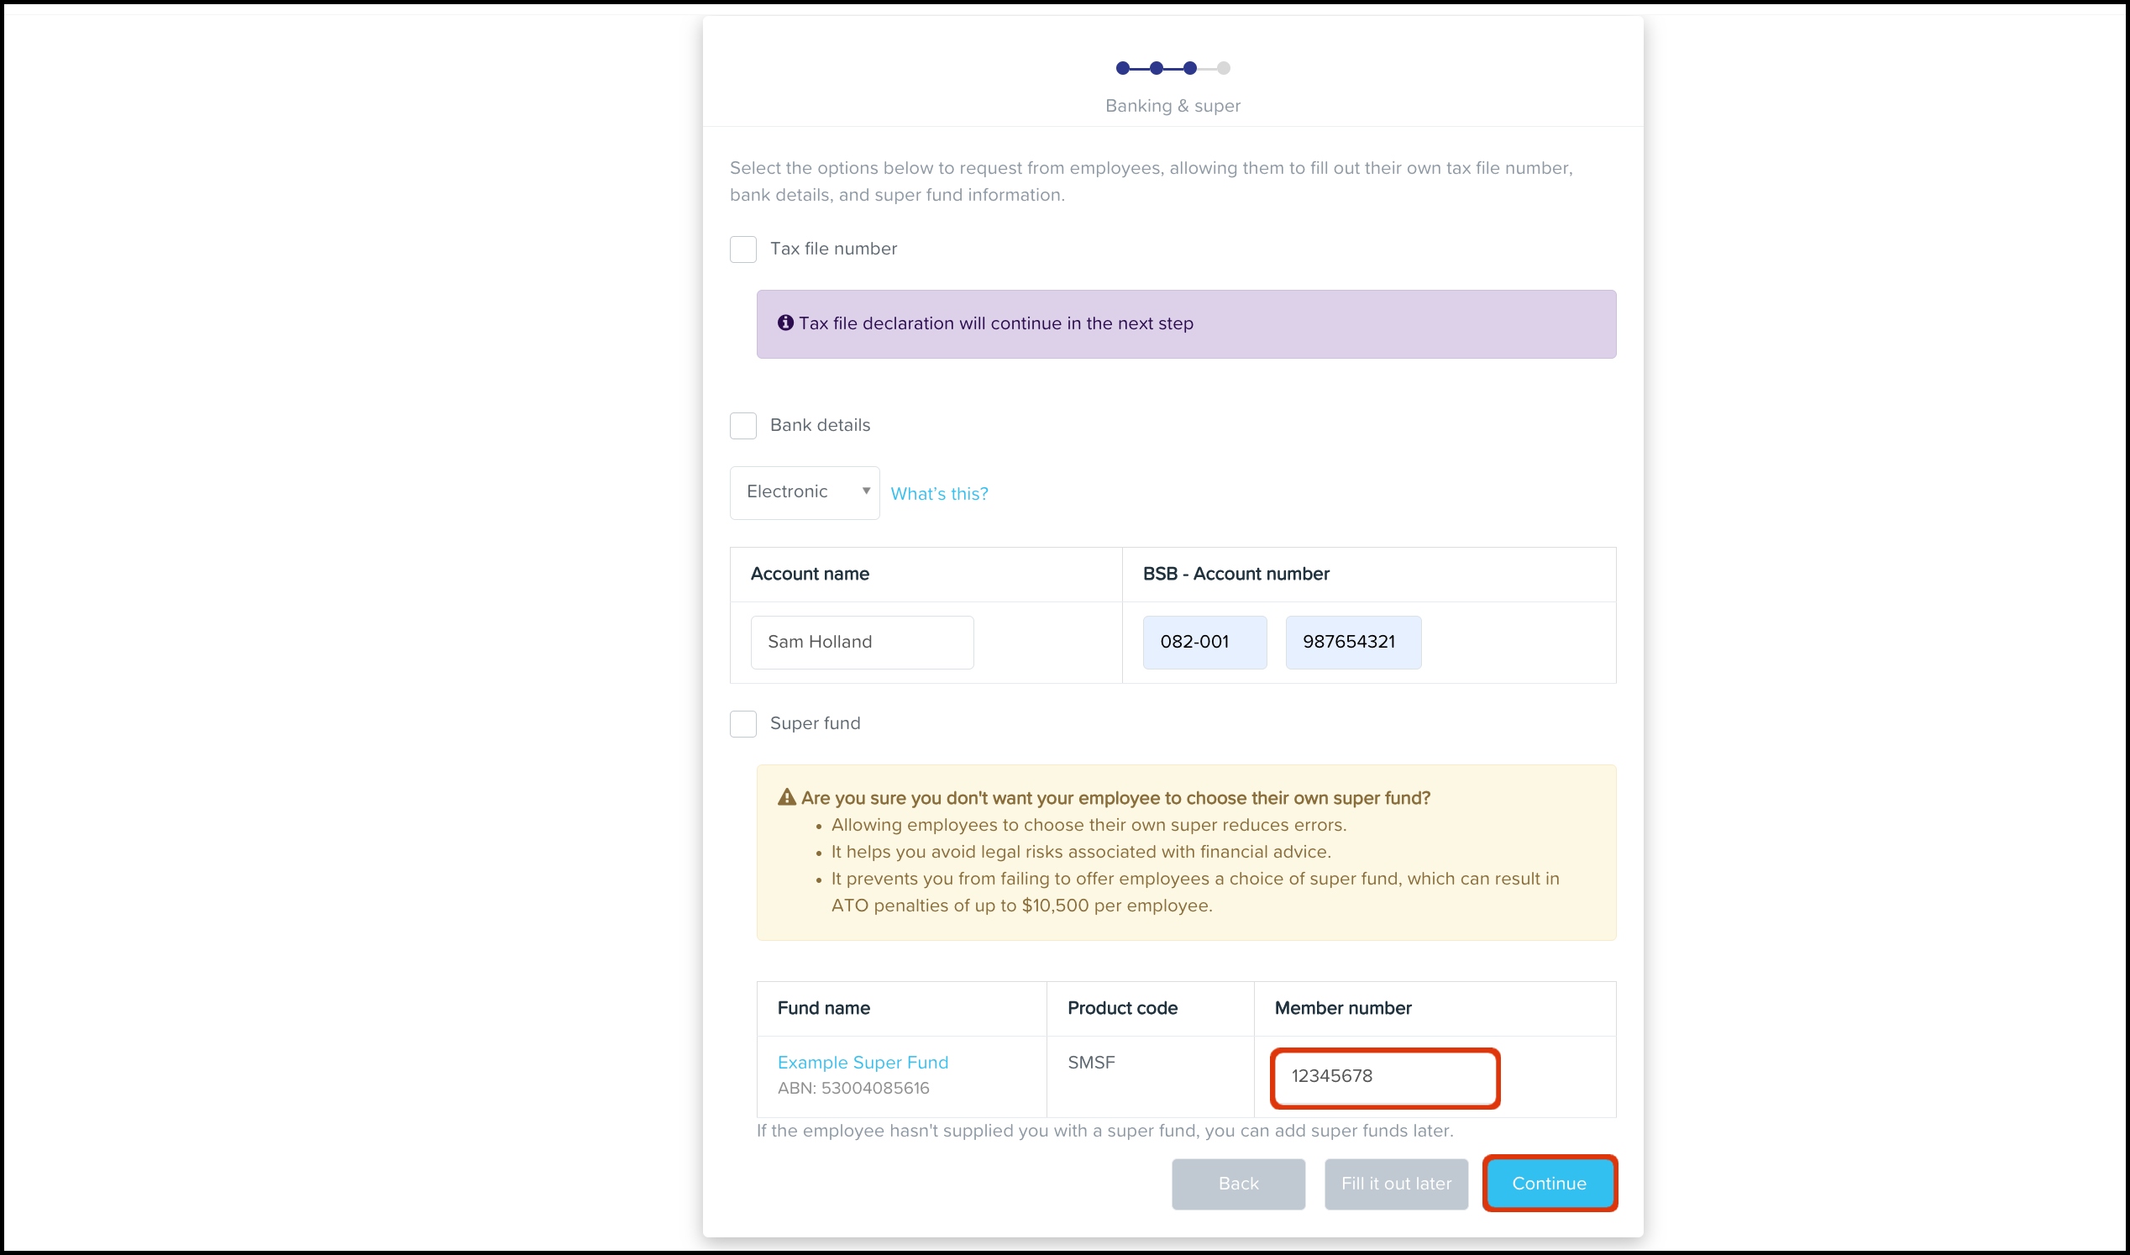Click the info icon in purple banner
Viewport: 2130px width, 1255px height.
click(x=784, y=323)
